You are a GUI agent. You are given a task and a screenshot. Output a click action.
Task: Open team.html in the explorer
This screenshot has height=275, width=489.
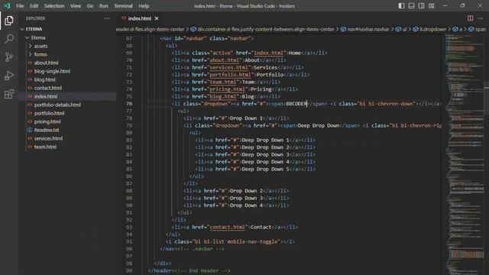pyautogui.click(x=45, y=147)
